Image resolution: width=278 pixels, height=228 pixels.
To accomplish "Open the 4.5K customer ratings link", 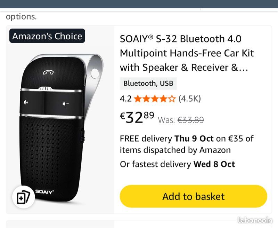I will click(x=189, y=99).
